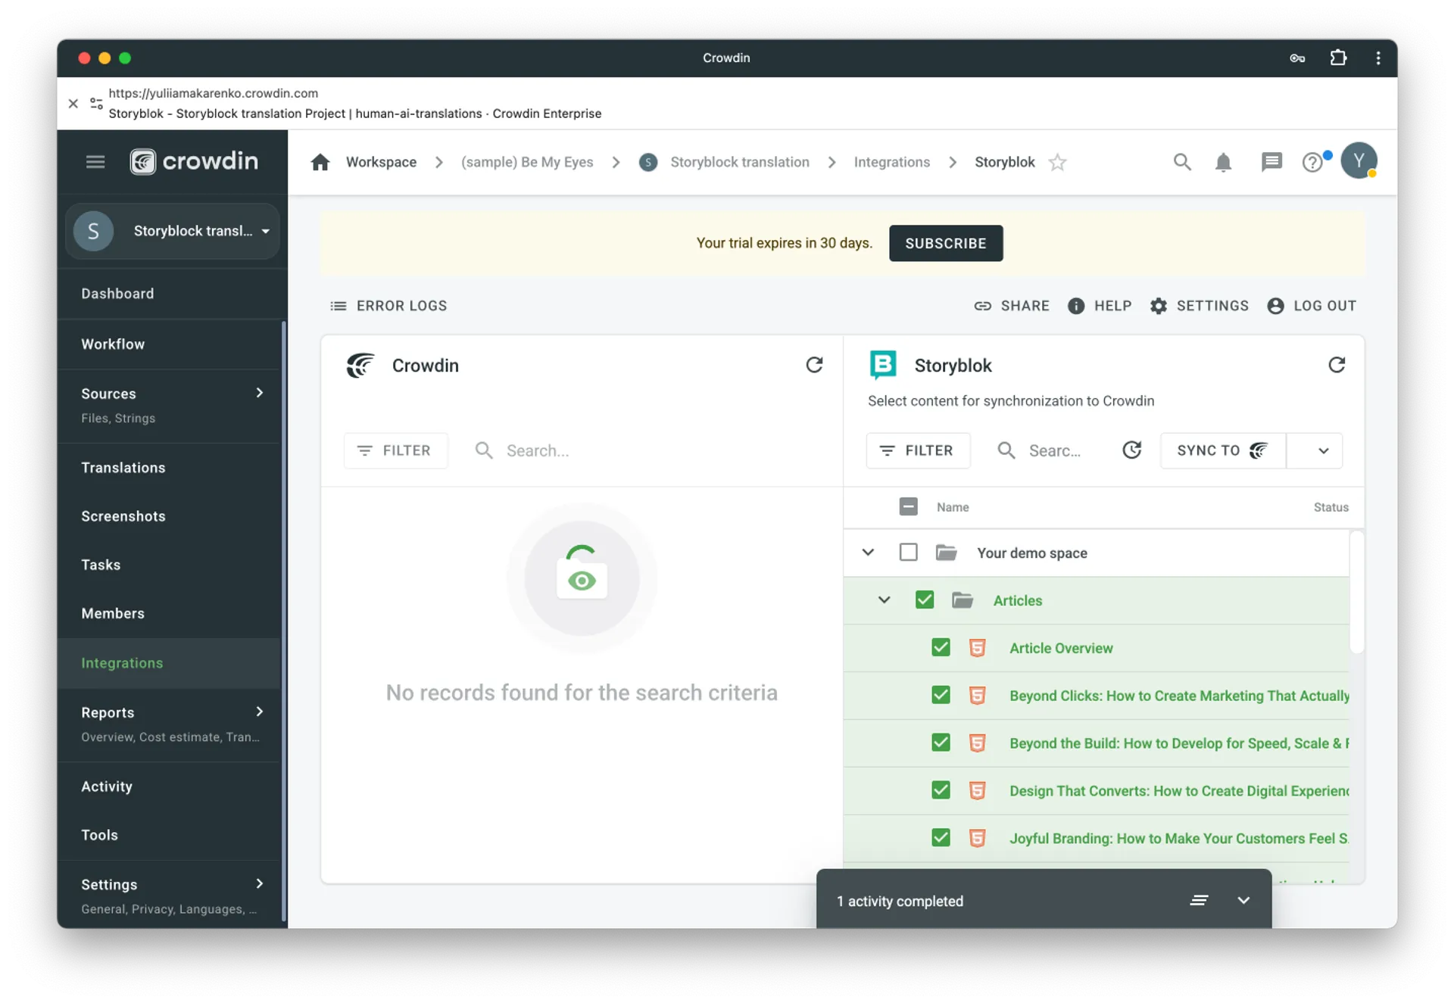
Task: Expand the Reports sidebar section
Action: coord(259,712)
